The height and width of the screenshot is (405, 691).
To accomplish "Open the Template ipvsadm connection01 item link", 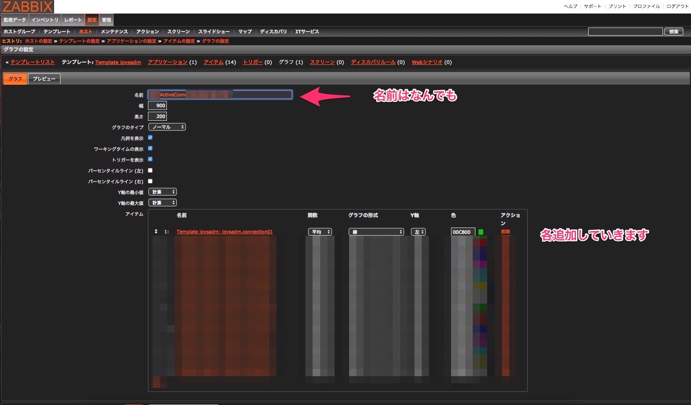I will 225,232.
